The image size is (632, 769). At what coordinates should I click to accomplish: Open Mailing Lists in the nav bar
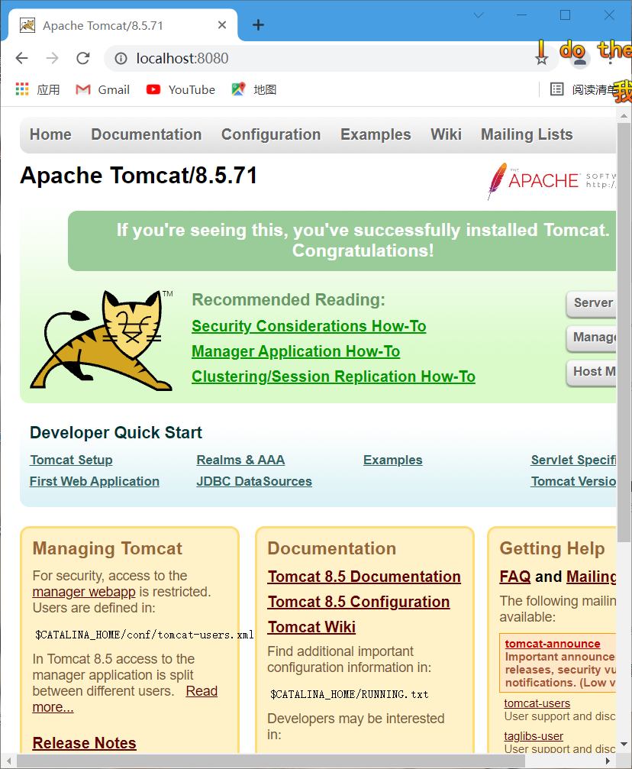click(527, 134)
